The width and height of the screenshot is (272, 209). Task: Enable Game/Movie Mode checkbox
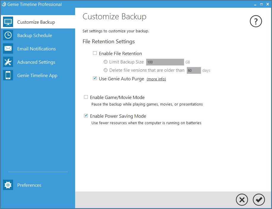pyautogui.click(x=86, y=97)
